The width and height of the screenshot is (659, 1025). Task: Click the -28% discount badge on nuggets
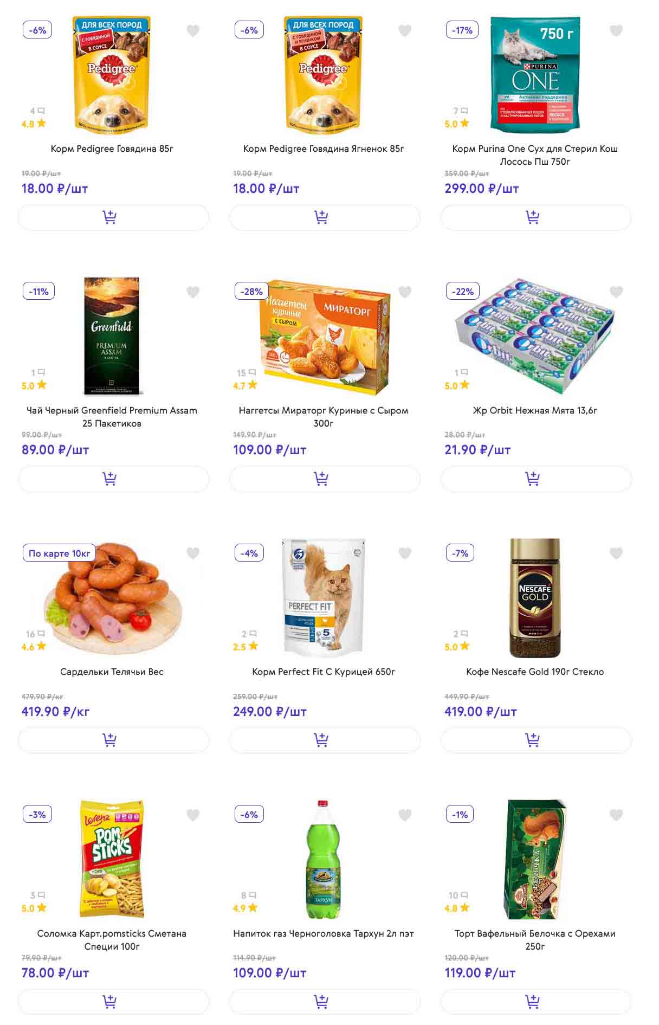251,292
